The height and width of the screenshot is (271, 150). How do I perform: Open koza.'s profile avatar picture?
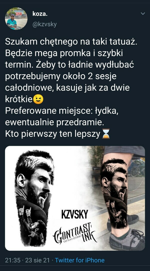[x=16, y=19]
